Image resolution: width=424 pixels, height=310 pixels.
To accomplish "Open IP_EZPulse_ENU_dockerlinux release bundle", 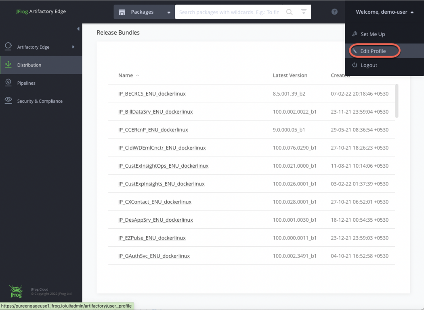I will (x=152, y=238).
